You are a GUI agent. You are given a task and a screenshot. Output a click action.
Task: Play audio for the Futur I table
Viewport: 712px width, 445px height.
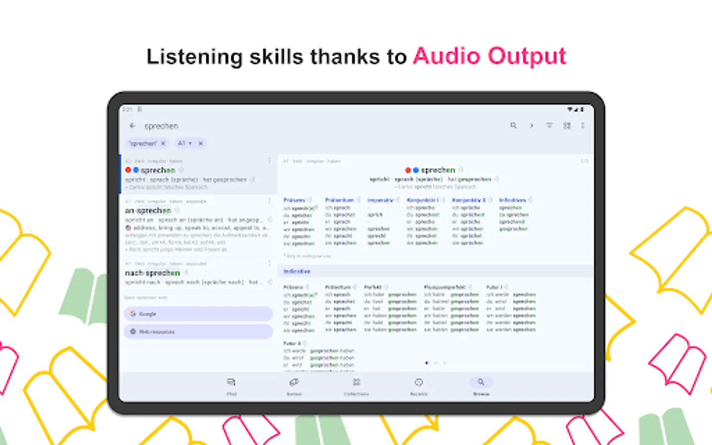click(507, 287)
